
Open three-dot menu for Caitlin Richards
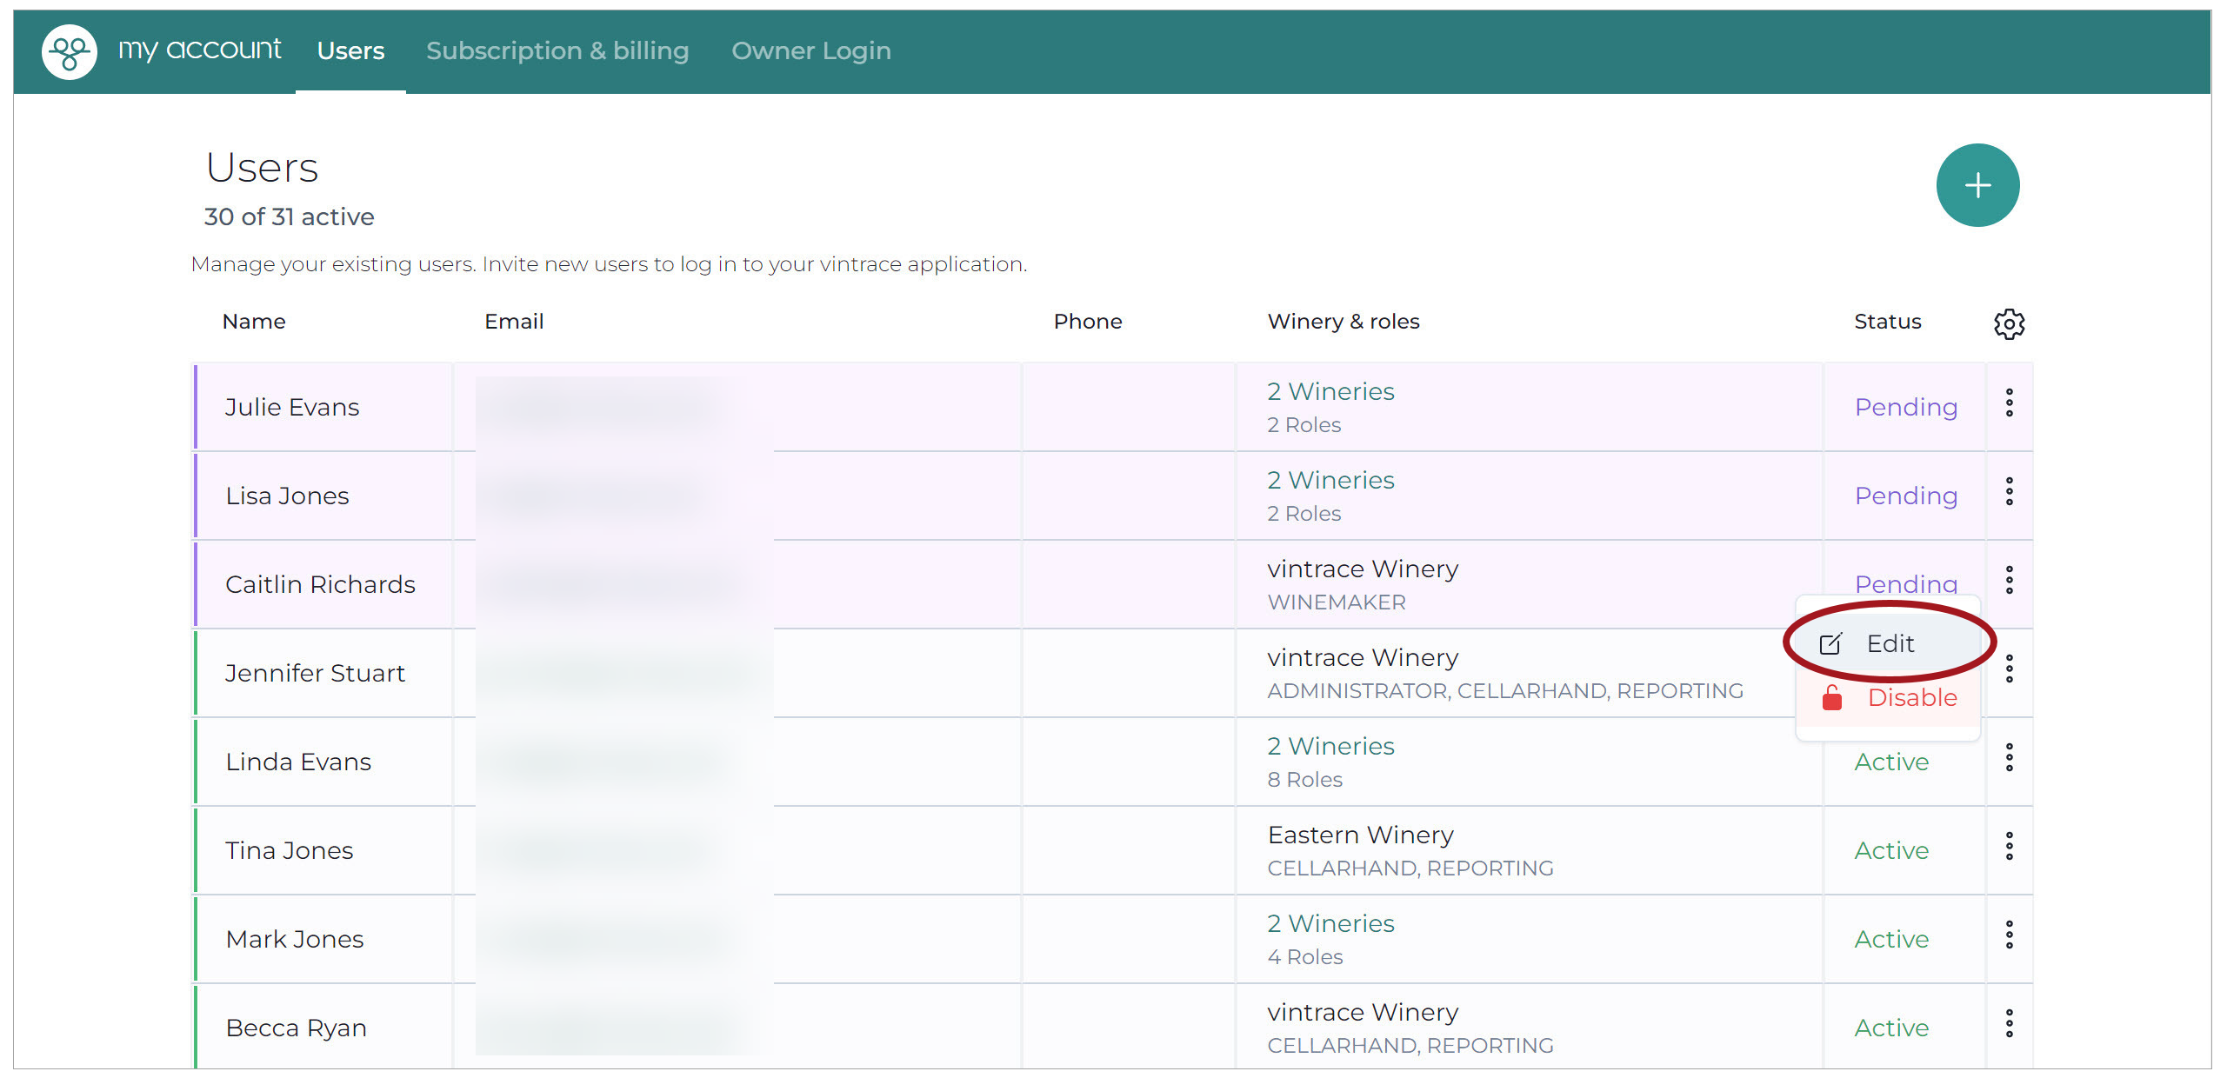(x=2009, y=581)
